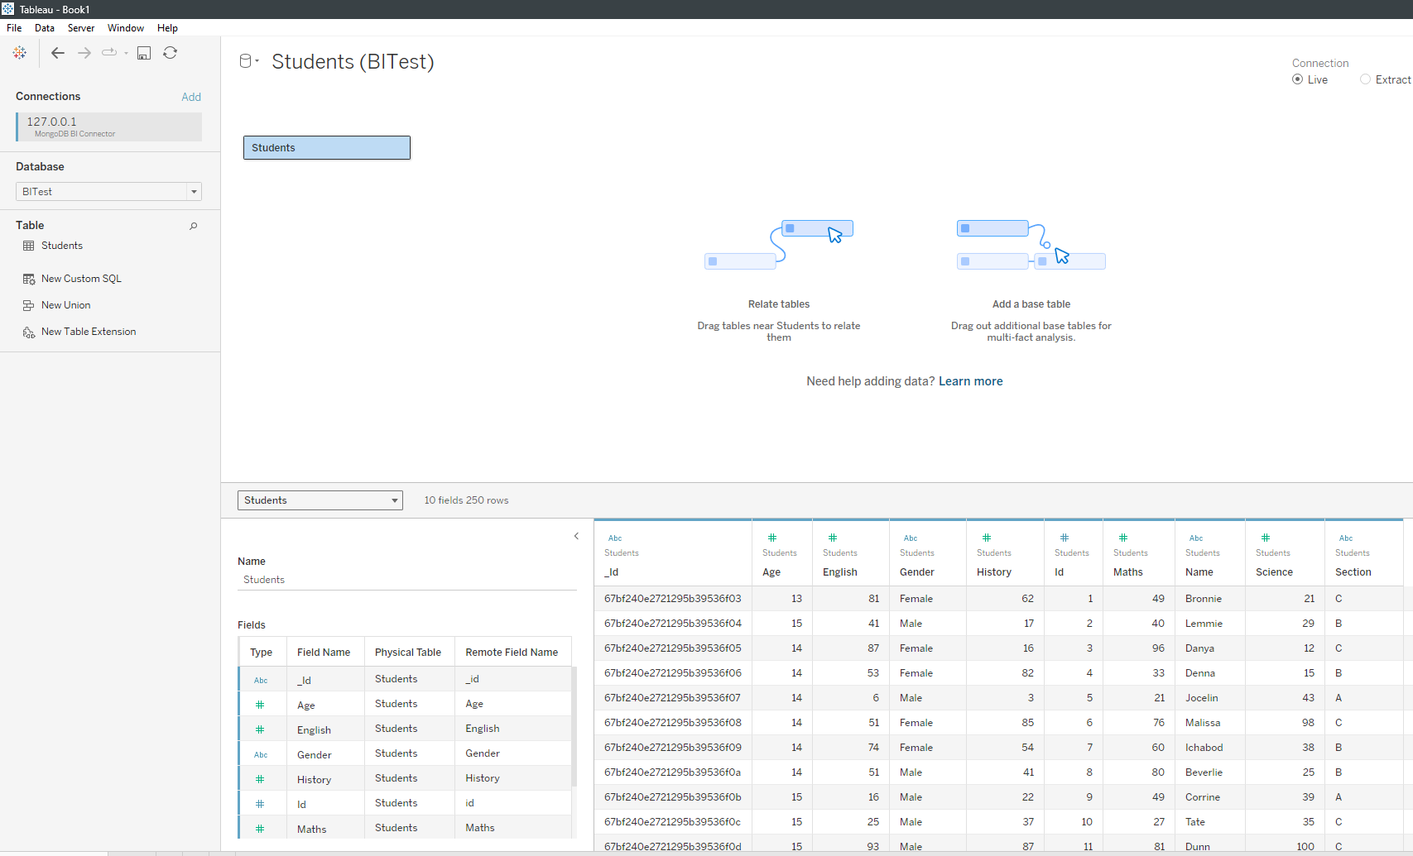Image resolution: width=1413 pixels, height=856 pixels.
Task: Click the New Table Extension icon
Action: click(29, 332)
